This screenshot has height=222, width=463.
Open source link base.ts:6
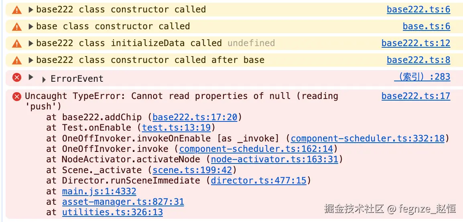pos(426,26)
